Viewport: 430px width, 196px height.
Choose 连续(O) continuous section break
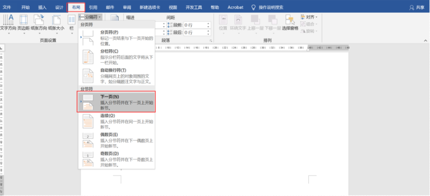coord(117,121)
